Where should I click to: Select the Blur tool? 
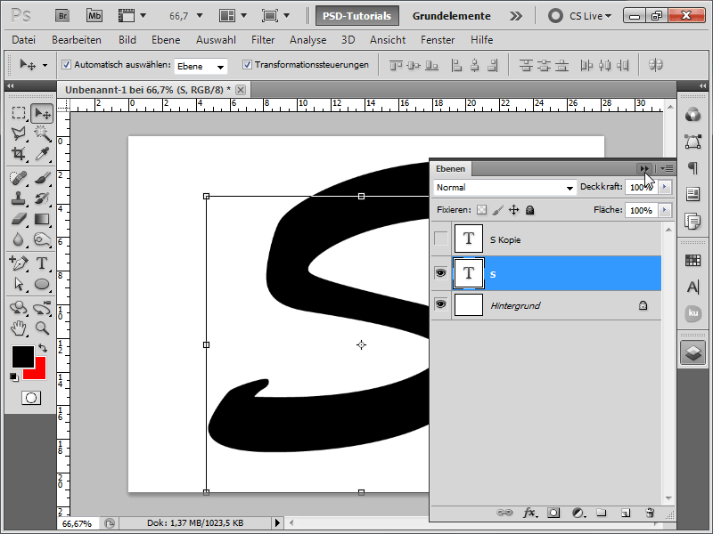19,239
